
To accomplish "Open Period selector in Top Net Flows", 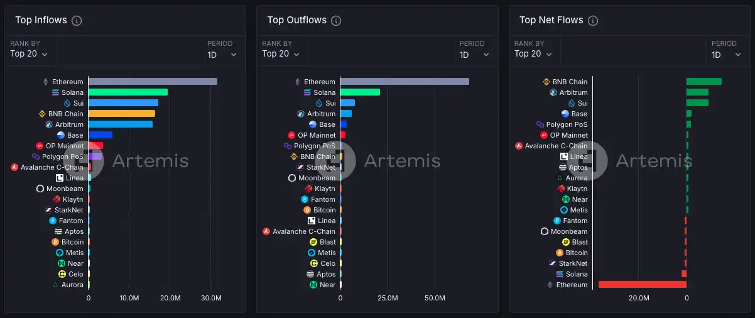I will [x=727, y=55].
